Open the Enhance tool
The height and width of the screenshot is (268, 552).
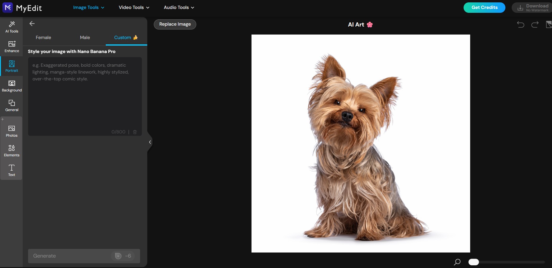pos(12,46)
